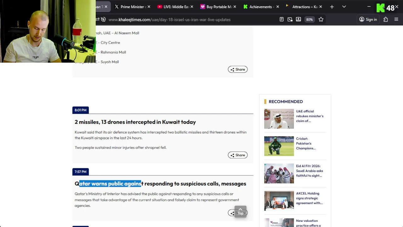Switch to the Attractions tab
The image size is (403, 227).
[x=304, y=7]
